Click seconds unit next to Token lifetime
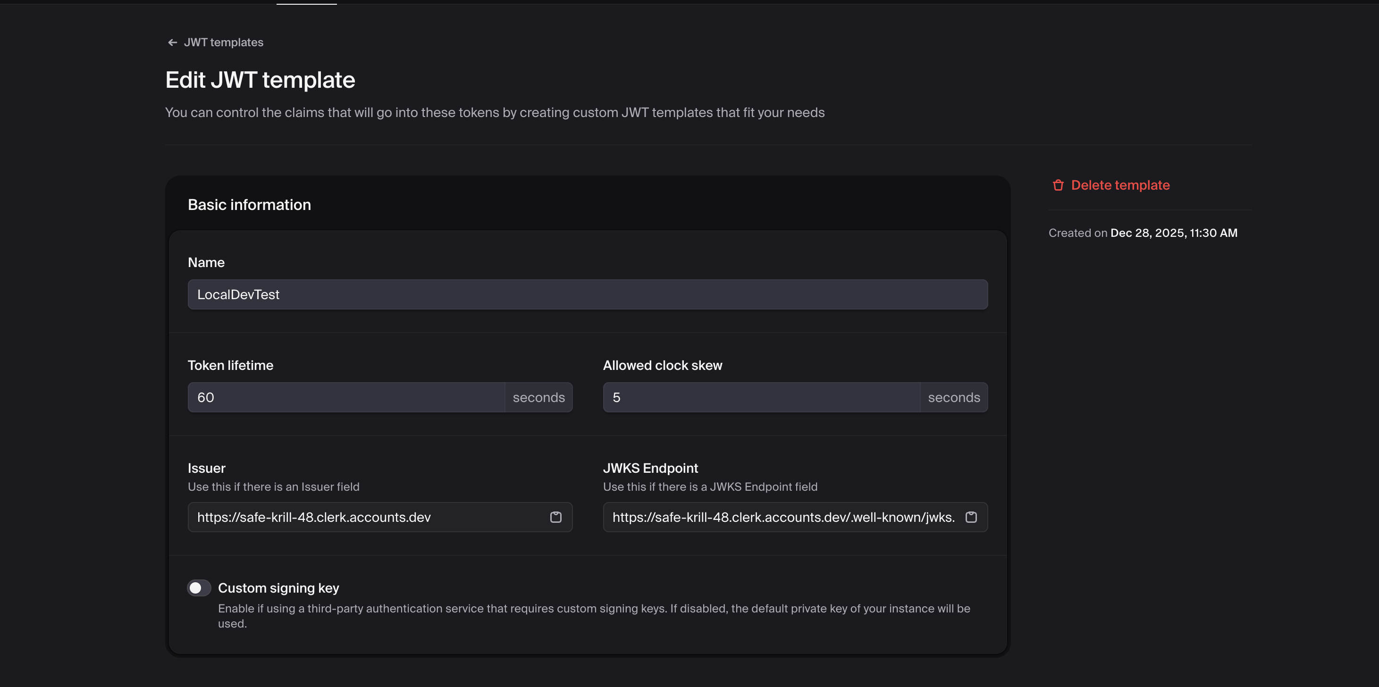 coord(538,398)
